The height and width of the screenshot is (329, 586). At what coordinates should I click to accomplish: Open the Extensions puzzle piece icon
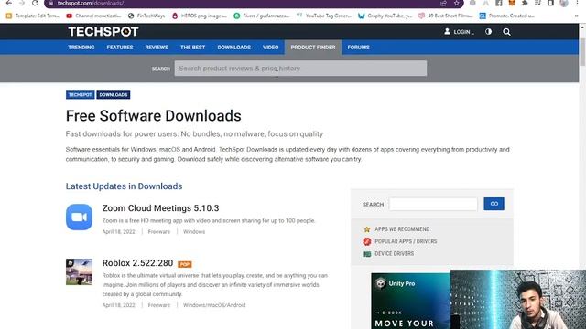click(525, 3)
